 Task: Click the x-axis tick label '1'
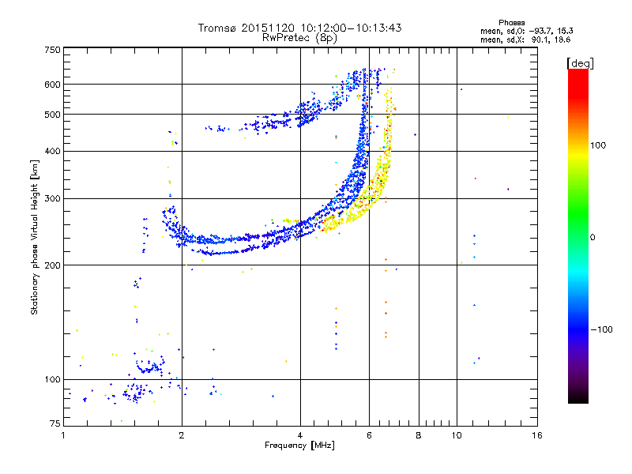pos(63,435)
